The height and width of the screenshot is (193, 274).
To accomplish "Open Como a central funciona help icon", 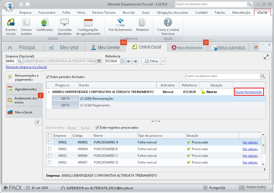I will pyautogui.click(x=168, y=27).
